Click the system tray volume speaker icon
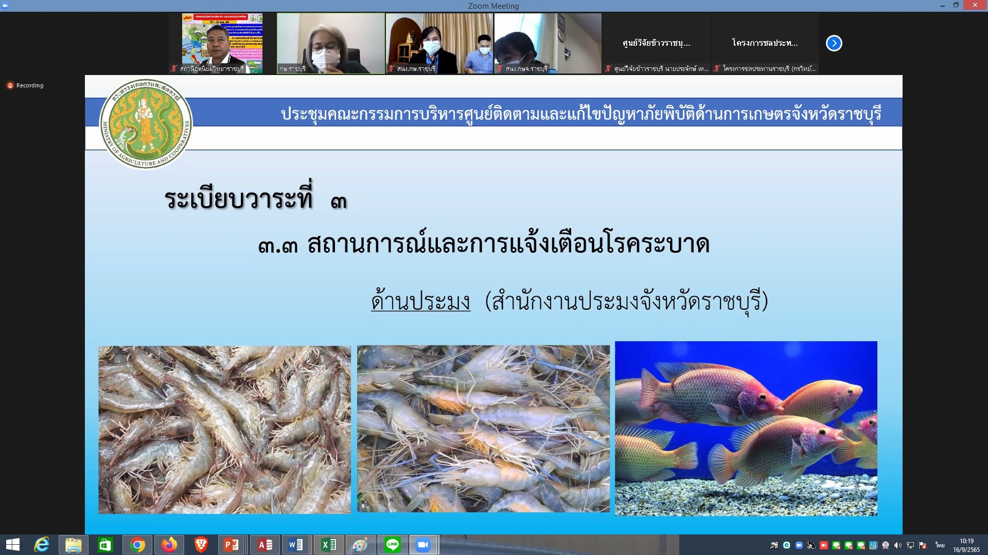The width and height of the screenshot is (988, 555). click(898, 545)
